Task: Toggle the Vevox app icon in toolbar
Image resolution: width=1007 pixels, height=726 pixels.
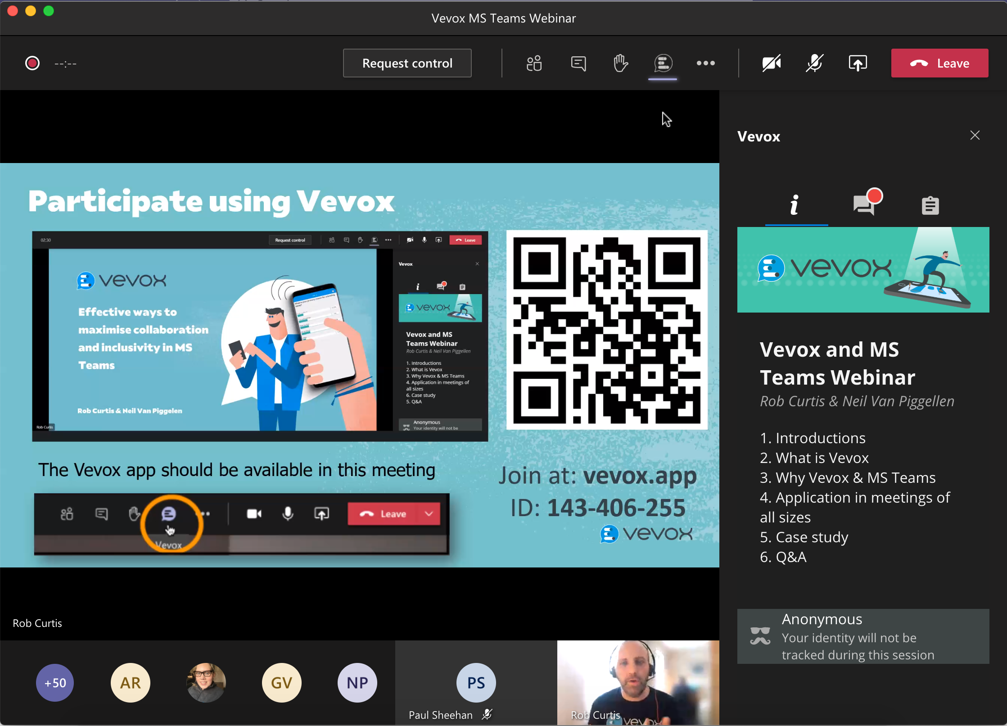Action: coord(663,63)
